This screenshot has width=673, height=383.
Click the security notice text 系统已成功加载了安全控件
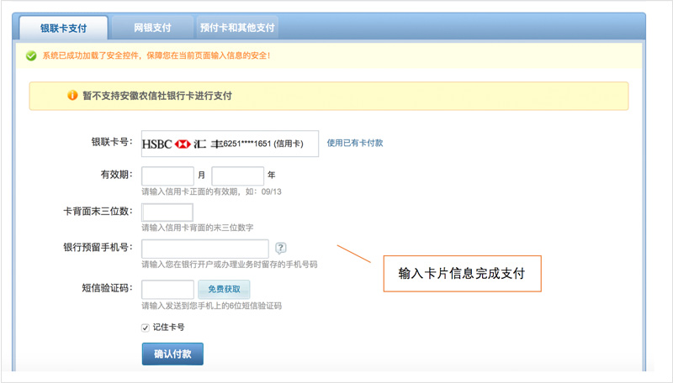[x=91, y=55]
